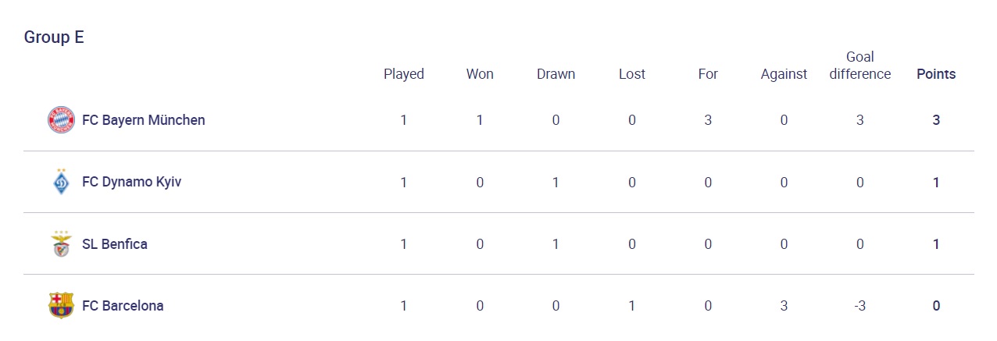Click the Drawn column header
Screen dimensions: 997x341
tap(556, 74)
